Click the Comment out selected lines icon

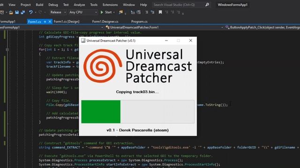click(146, 13)
